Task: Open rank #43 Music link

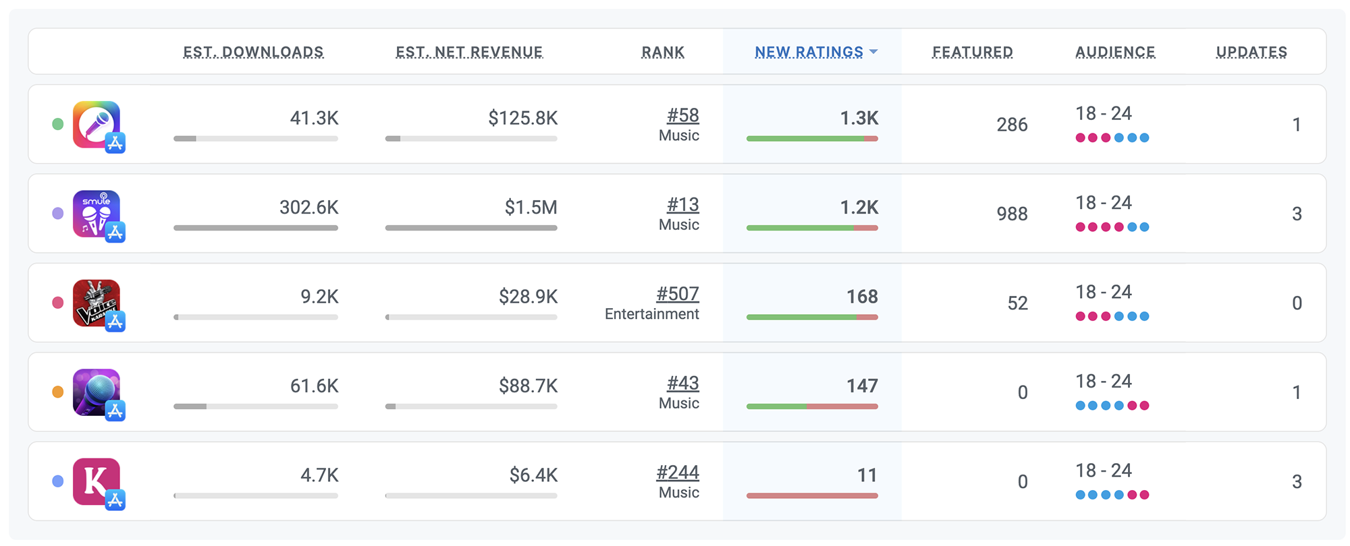Action: pyautogui.click(x=682, y=383)
